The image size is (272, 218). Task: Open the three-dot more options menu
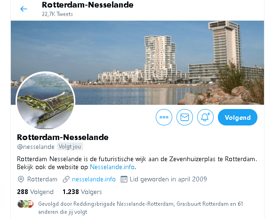[x=164, y=117]
